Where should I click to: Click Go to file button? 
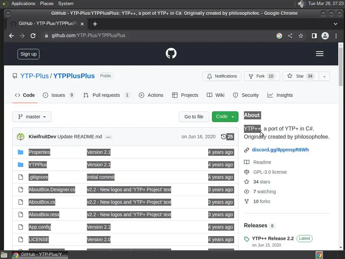pos(194,117)
